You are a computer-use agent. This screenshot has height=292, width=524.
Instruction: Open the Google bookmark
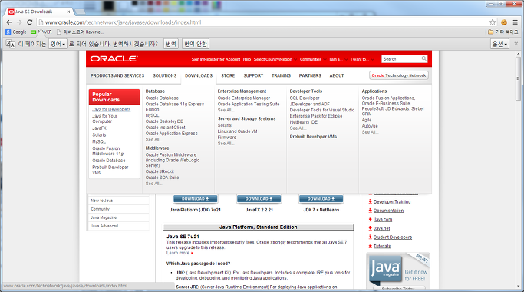[x=16, y=32]
